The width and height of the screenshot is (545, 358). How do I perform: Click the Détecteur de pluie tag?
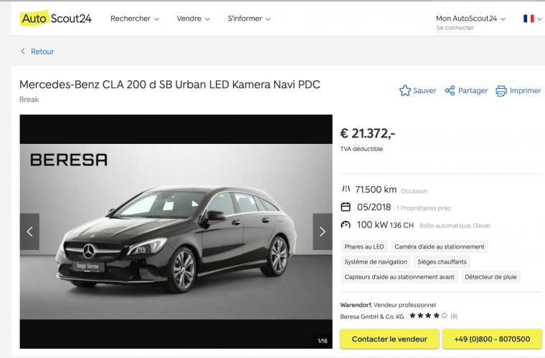point(490,277)
